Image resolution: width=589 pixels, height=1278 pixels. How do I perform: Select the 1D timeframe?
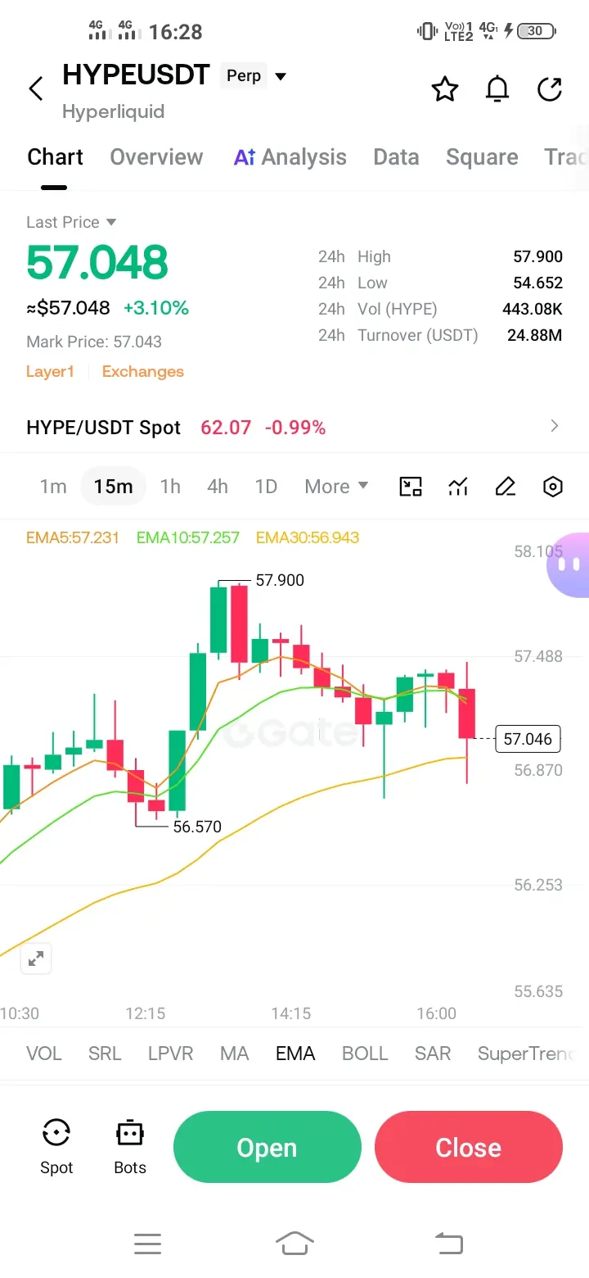[266, 487]
